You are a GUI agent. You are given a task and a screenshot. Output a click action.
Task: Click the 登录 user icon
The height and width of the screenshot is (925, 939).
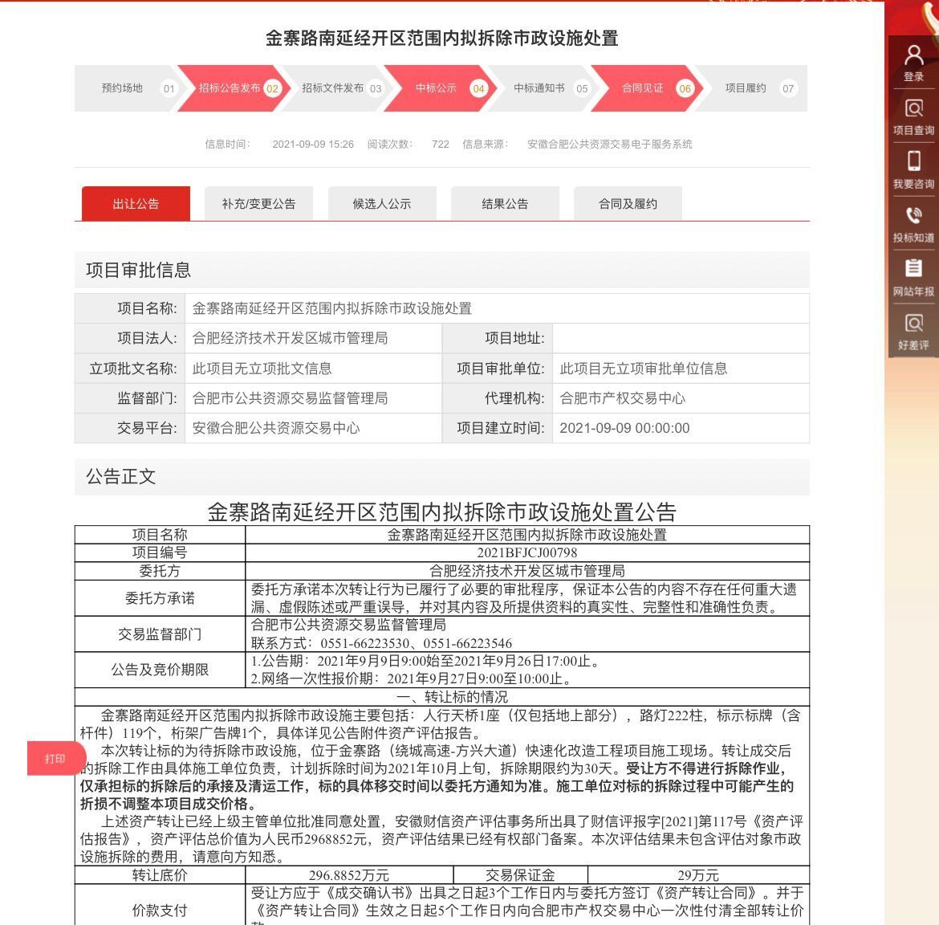(x=913, y=55)
